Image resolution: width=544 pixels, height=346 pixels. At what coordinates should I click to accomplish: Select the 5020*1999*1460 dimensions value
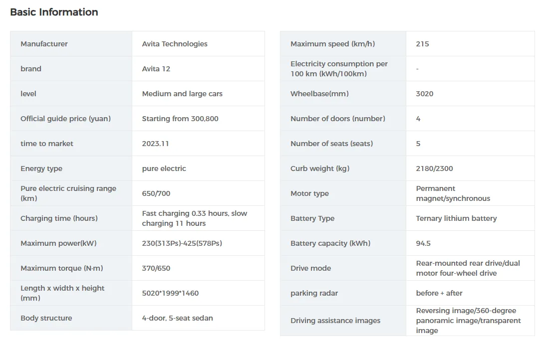click(170, 293)
